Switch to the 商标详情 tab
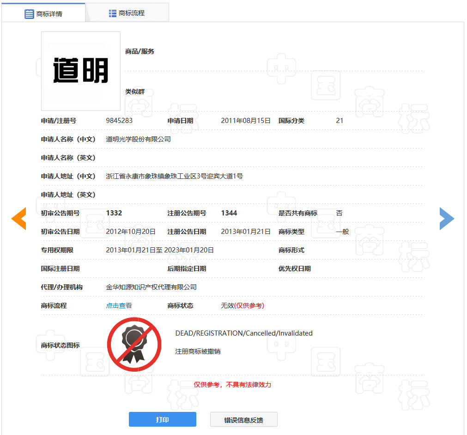This screenshot has width=467, height=435. click(44, 12)
